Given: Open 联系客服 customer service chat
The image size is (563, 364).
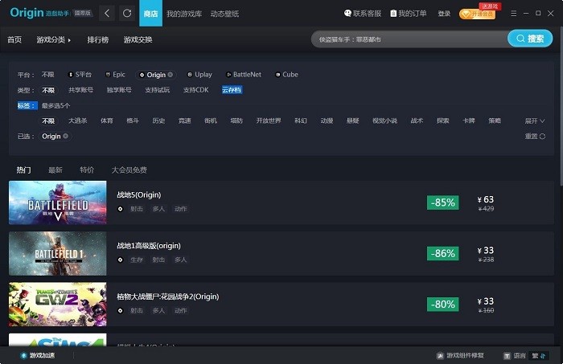Looking at the screenshot, I should [363, 14].
